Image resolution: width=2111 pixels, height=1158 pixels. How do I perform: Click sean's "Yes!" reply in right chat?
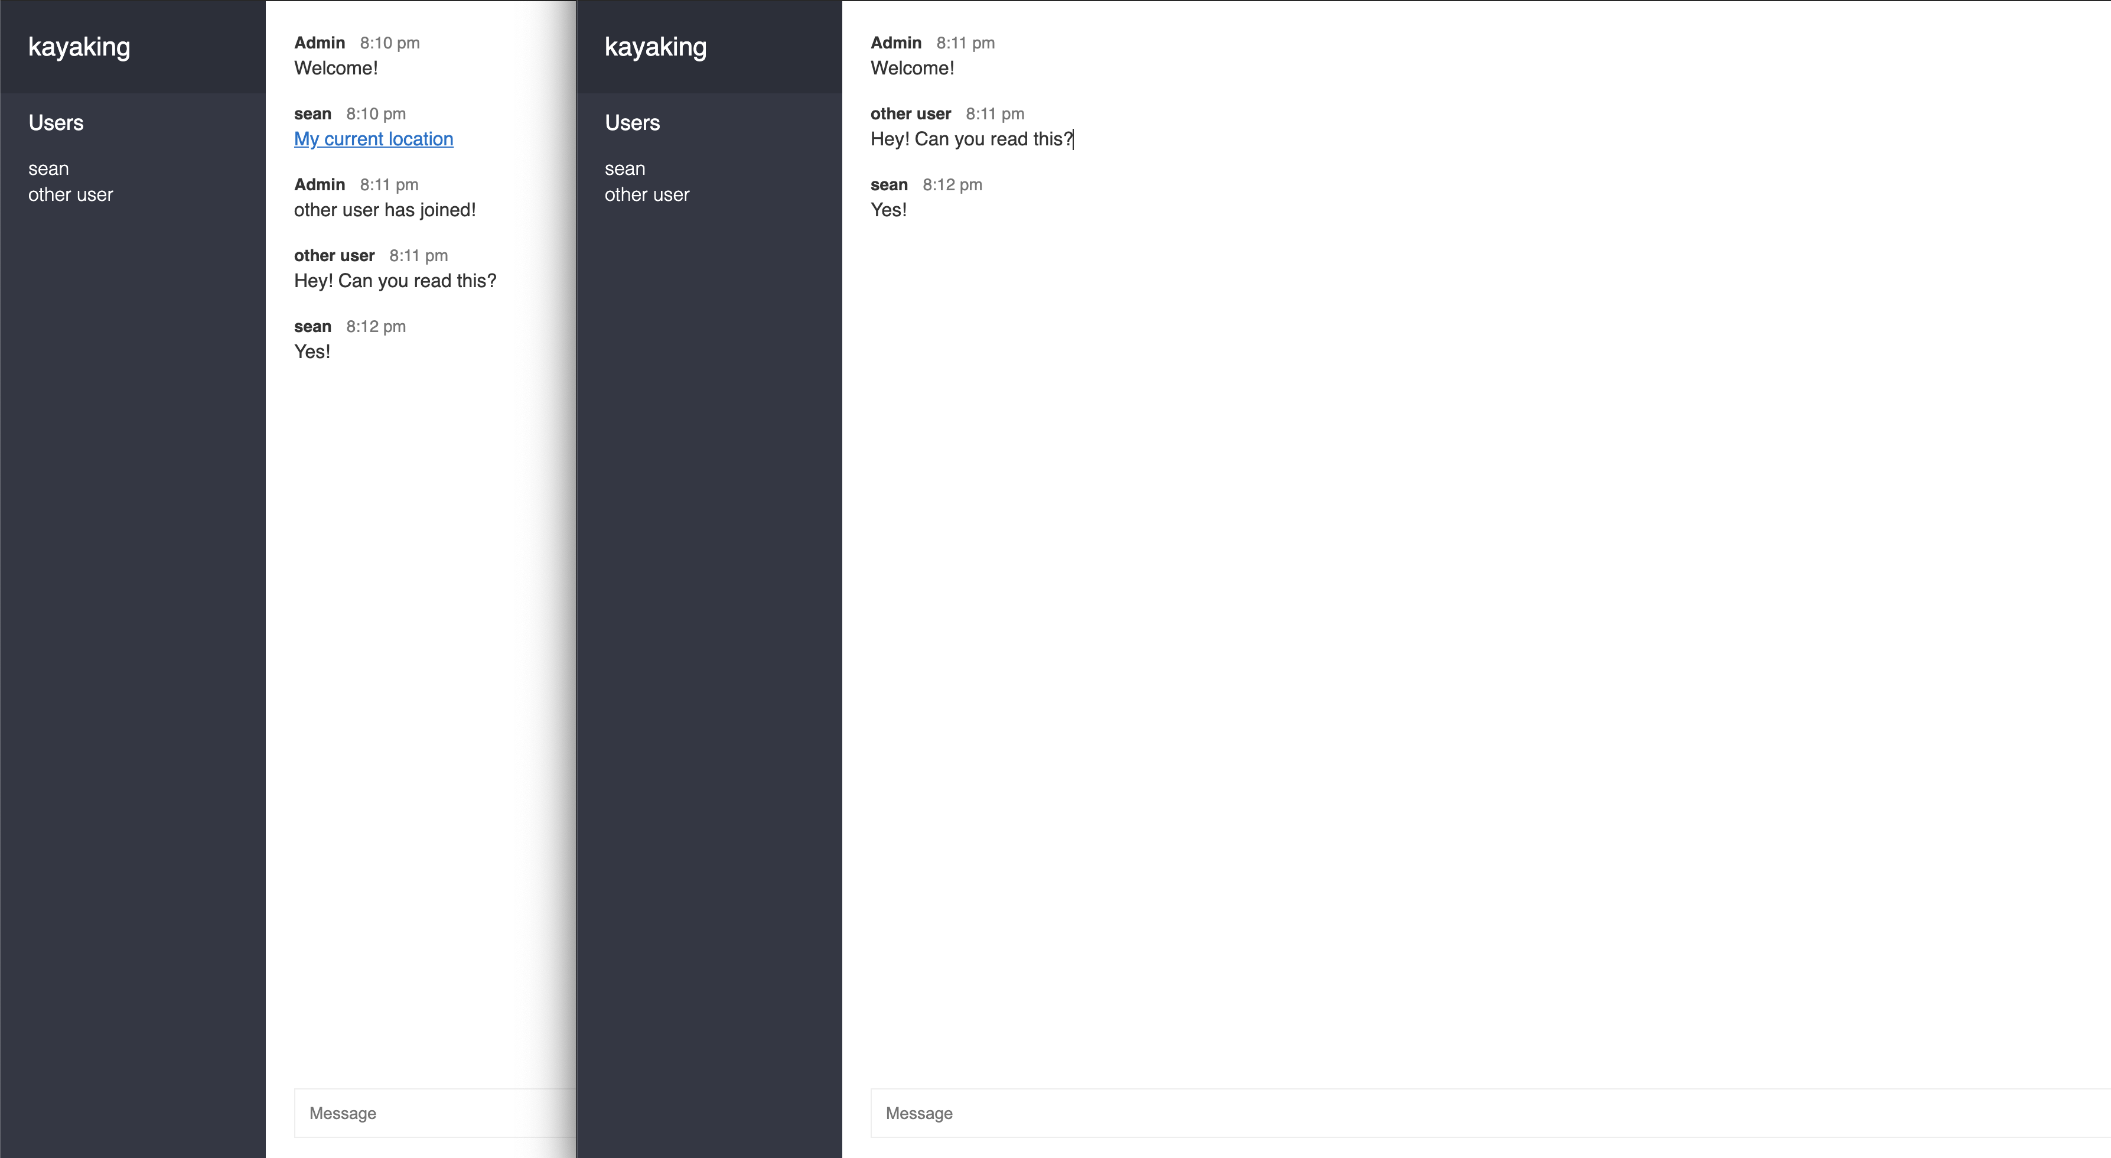click(x=888, y=210)
